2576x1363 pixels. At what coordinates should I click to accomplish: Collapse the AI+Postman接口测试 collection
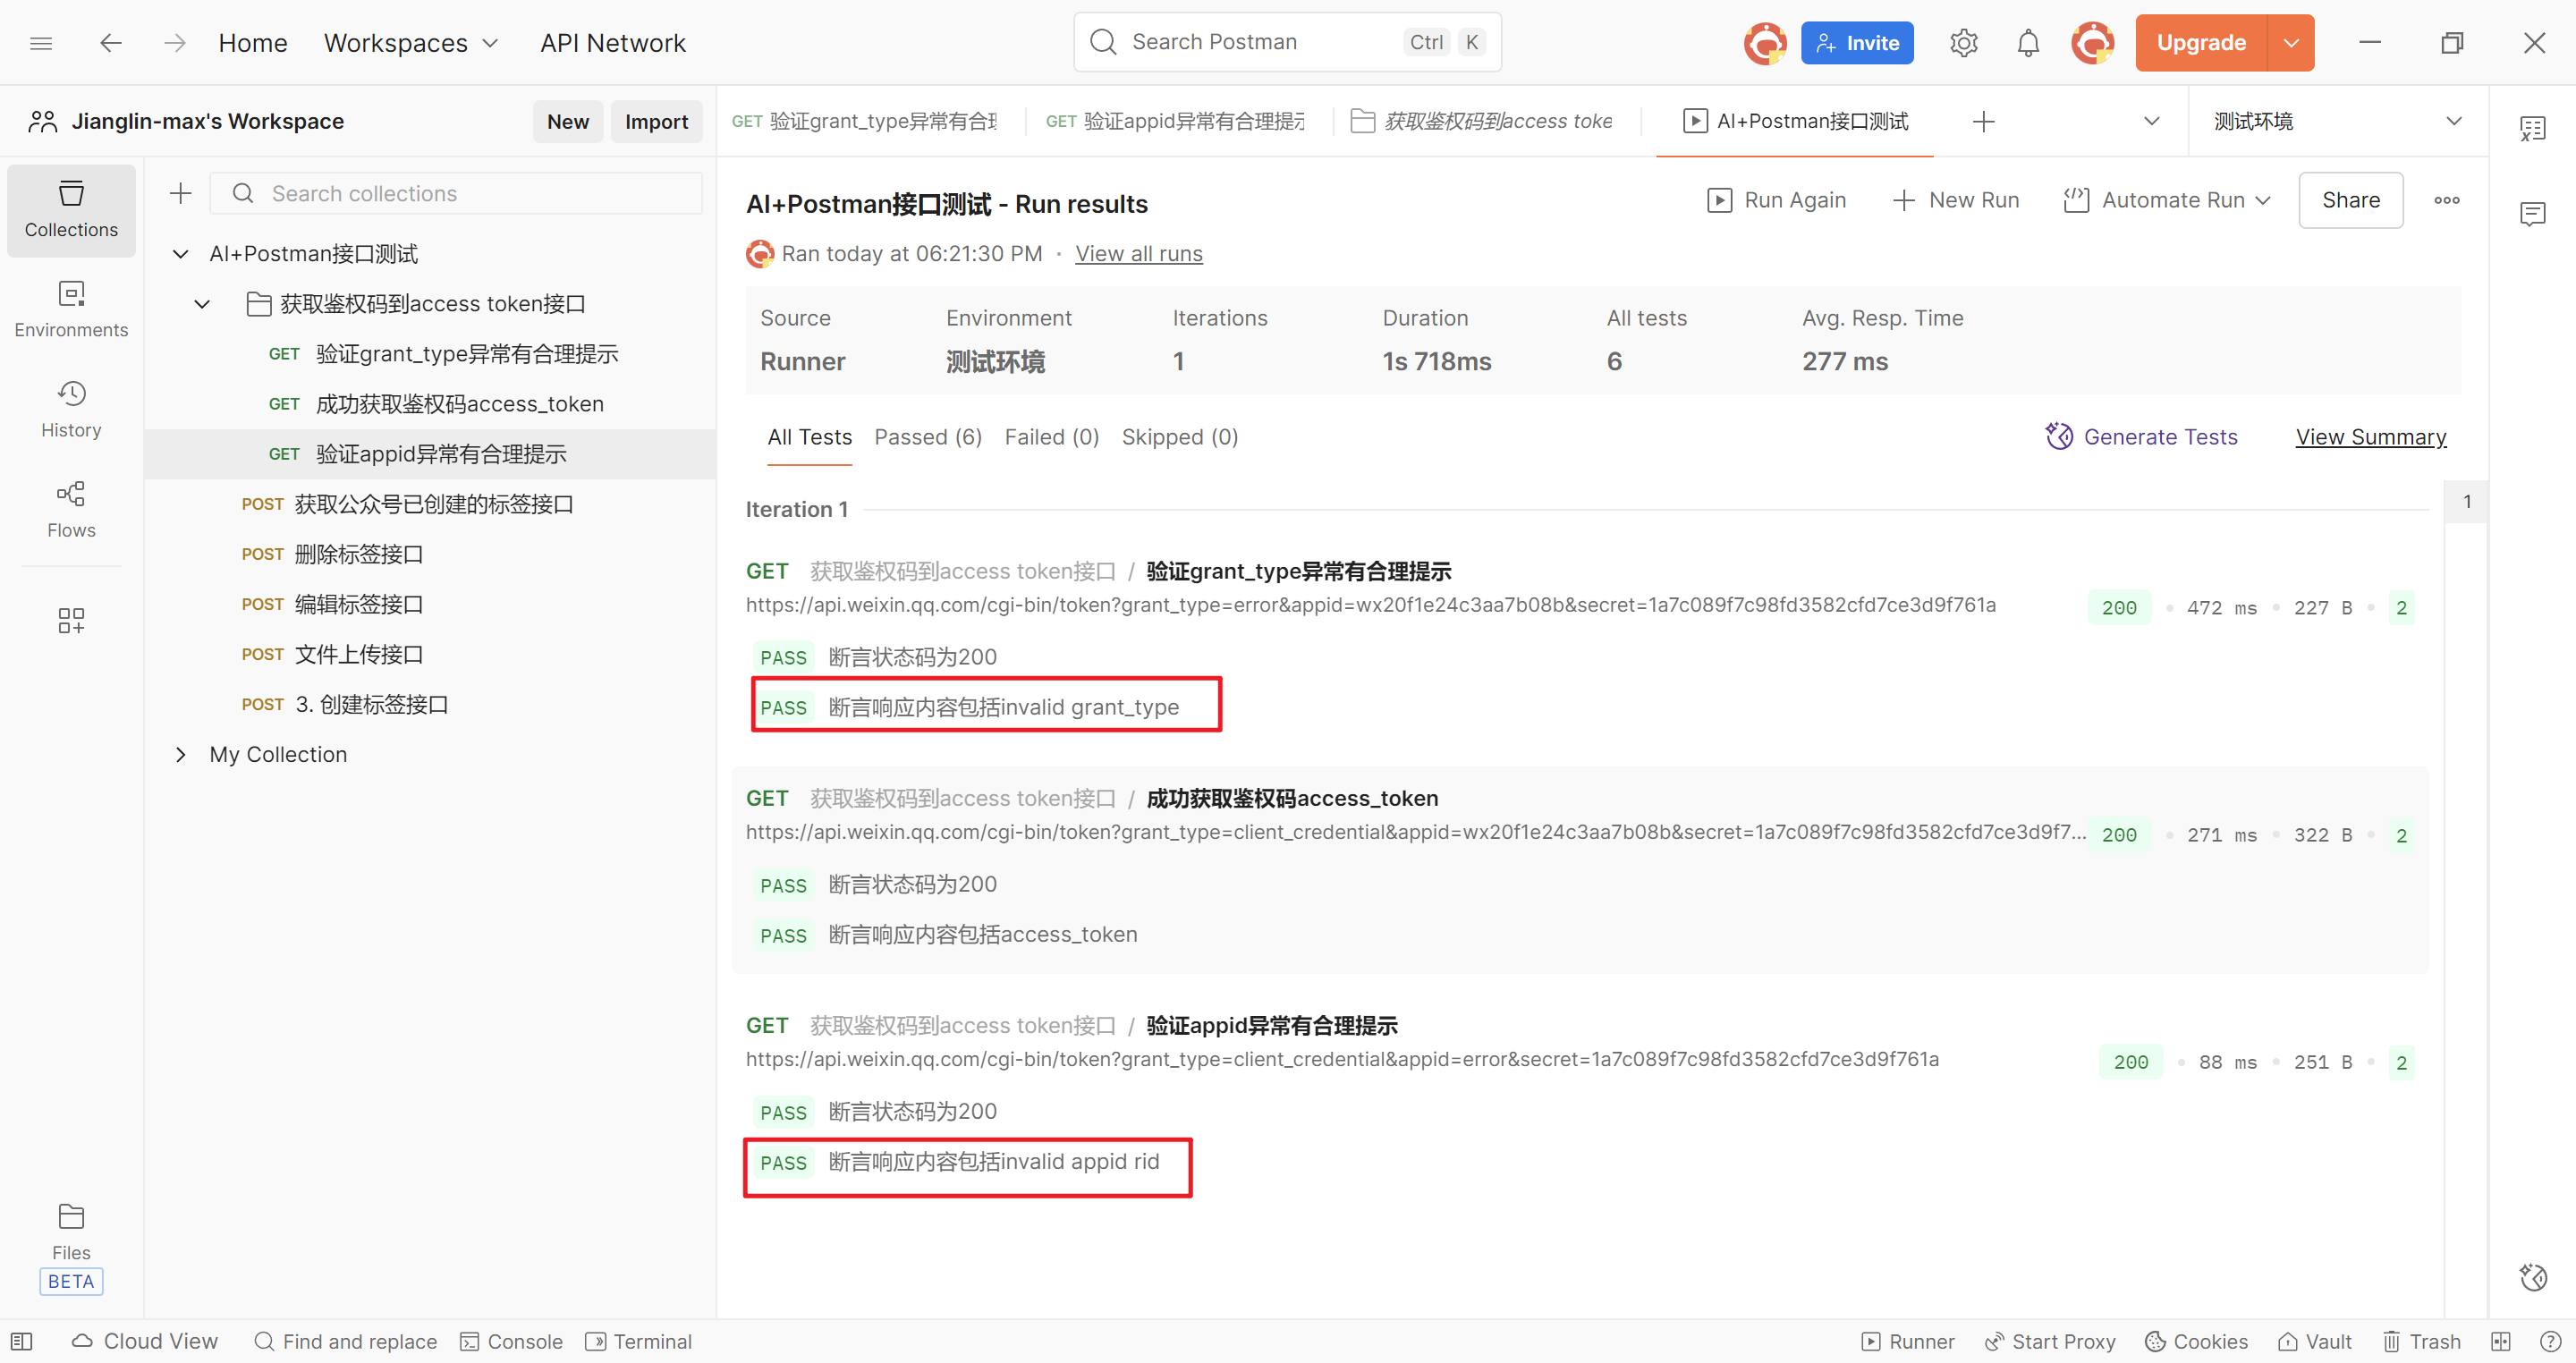(x=180, y=254)
